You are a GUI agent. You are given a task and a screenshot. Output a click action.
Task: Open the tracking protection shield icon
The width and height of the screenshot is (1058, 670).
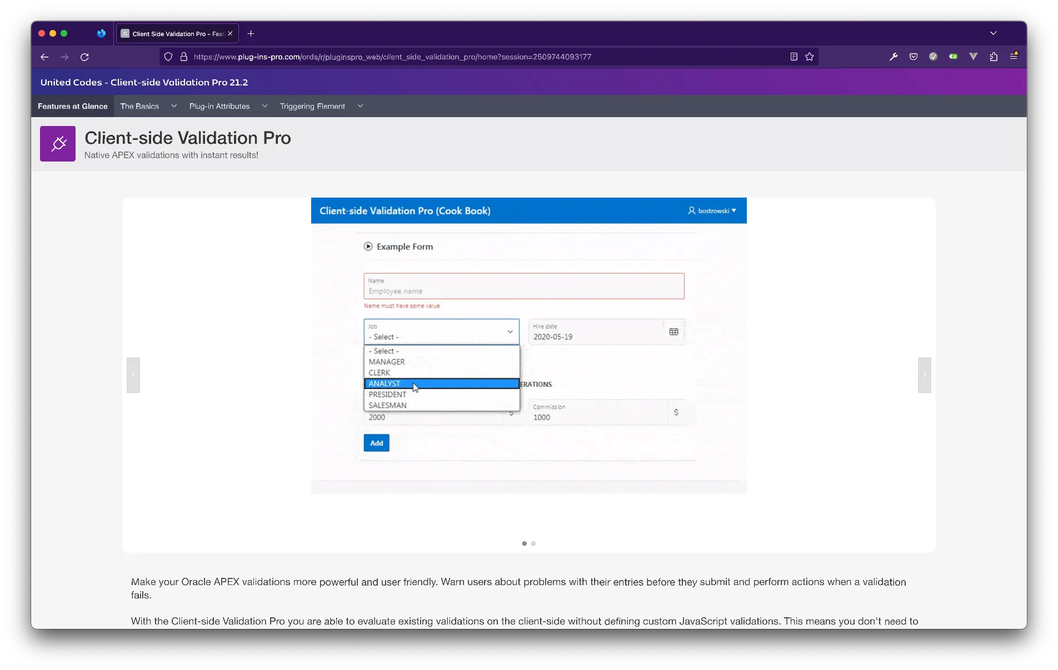tap(168, 57)
